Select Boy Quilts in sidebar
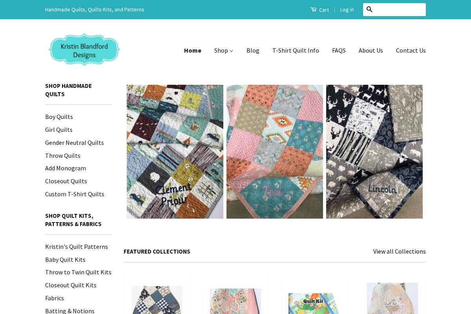Viewport: 471px width, 314px height. pyautogui.click(x=59, y=117)
